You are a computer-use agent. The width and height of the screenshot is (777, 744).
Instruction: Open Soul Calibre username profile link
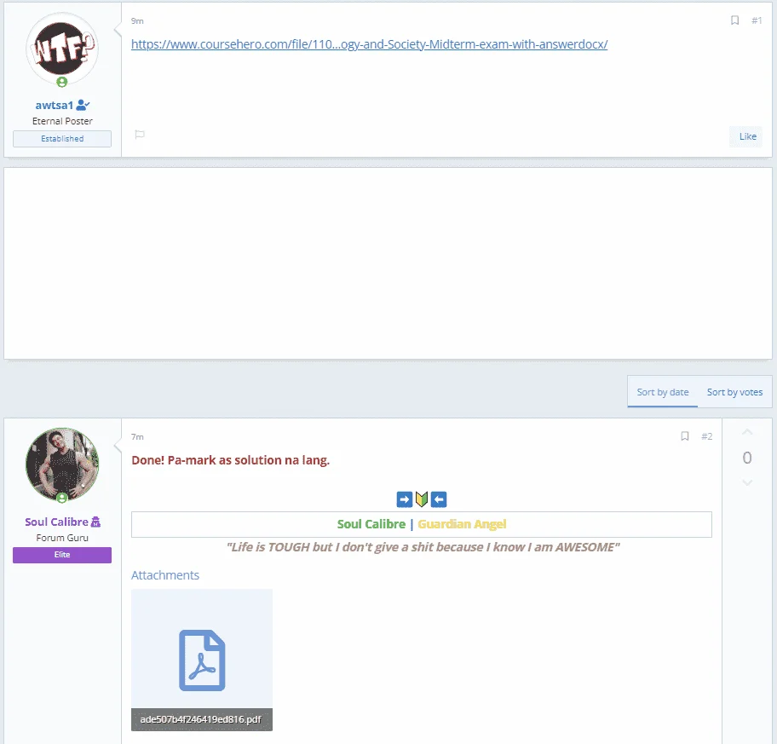point(56,522)
